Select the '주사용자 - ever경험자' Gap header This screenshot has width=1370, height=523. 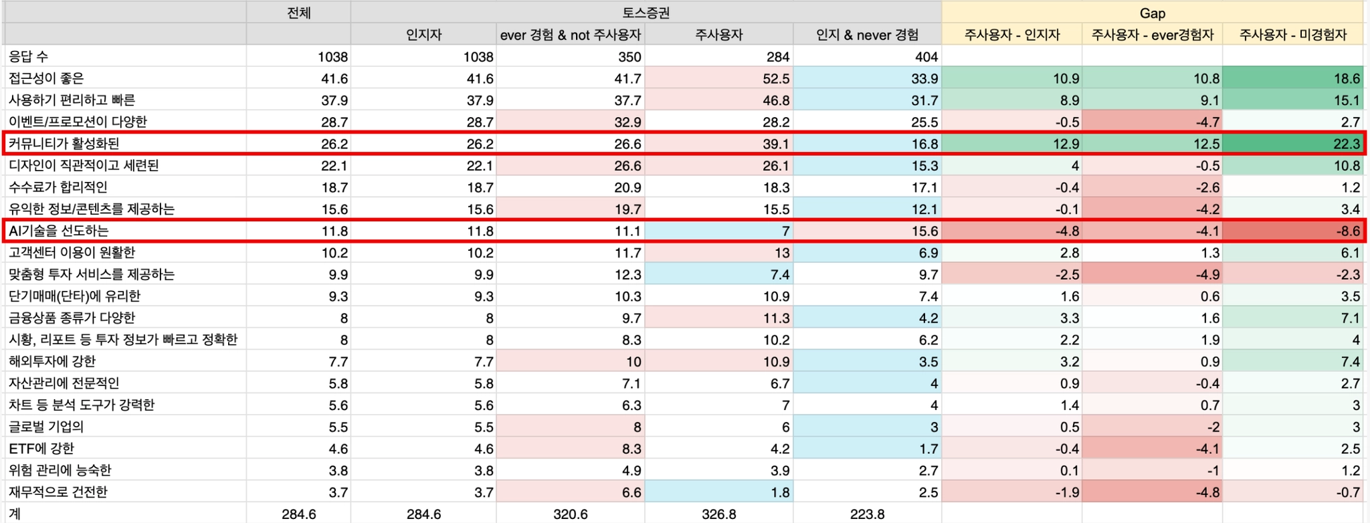(x=1153, y=35)
